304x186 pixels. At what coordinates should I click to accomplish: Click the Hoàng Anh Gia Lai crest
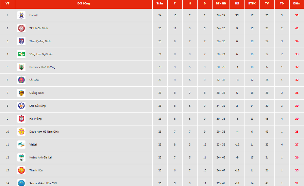21,157
